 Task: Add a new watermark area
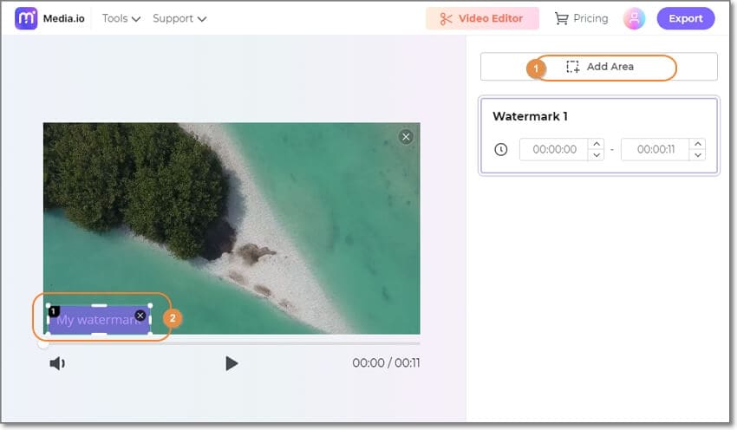pos(599,67)
